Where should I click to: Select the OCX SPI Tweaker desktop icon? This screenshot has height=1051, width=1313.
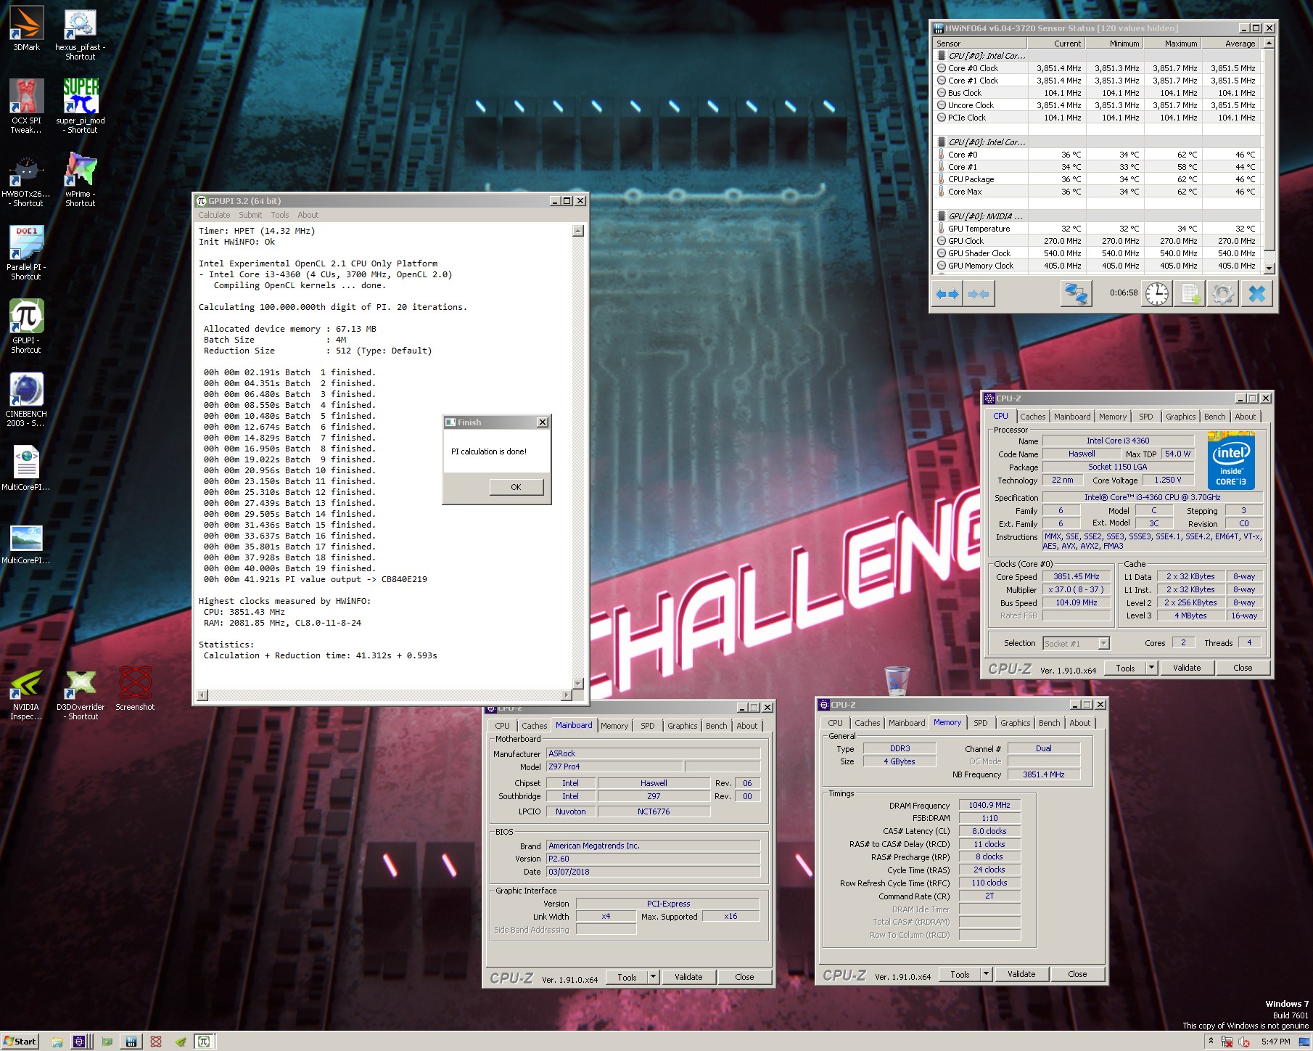pyautogui.click(x=26, y=106)
